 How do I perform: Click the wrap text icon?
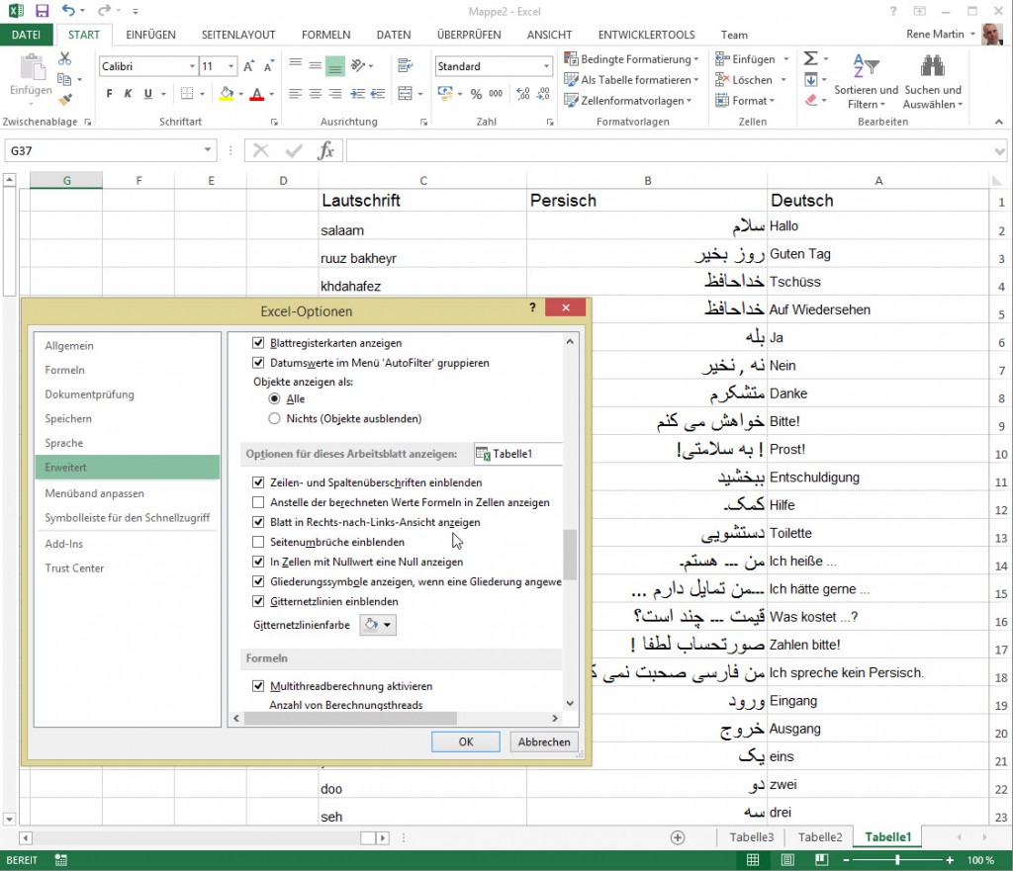click(405, 65)
